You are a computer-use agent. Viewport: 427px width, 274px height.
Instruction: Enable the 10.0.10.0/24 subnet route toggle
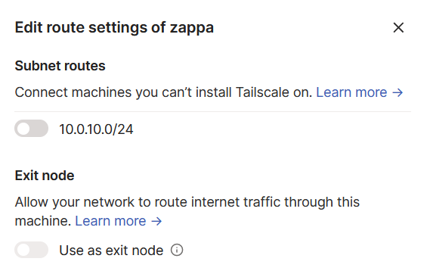tap(31, 129)
